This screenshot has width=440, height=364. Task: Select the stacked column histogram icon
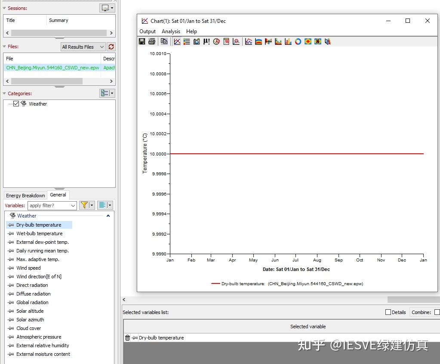tap(278, 42)
